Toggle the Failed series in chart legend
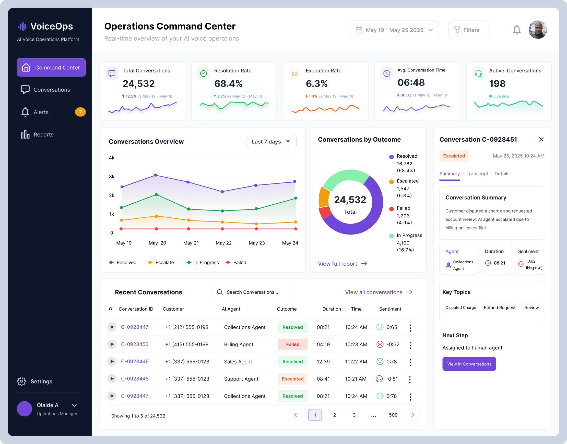This screenshot has width=567, height=444. point(236,263)
